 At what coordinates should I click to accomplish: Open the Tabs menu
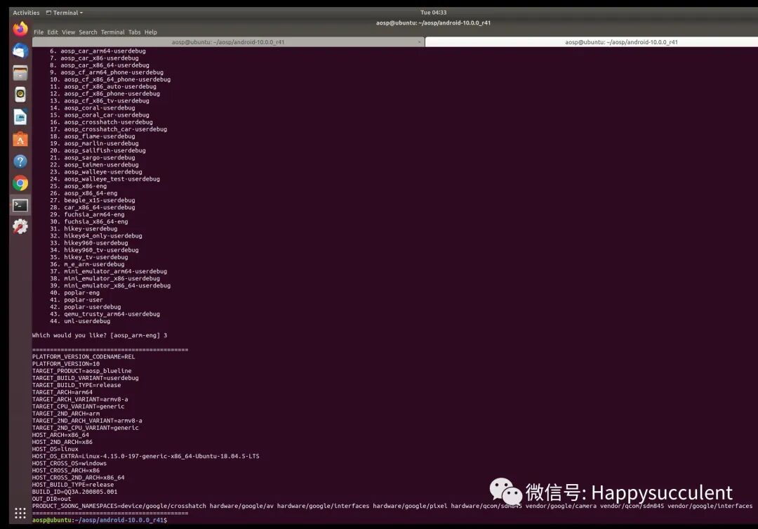click(134, 32)
